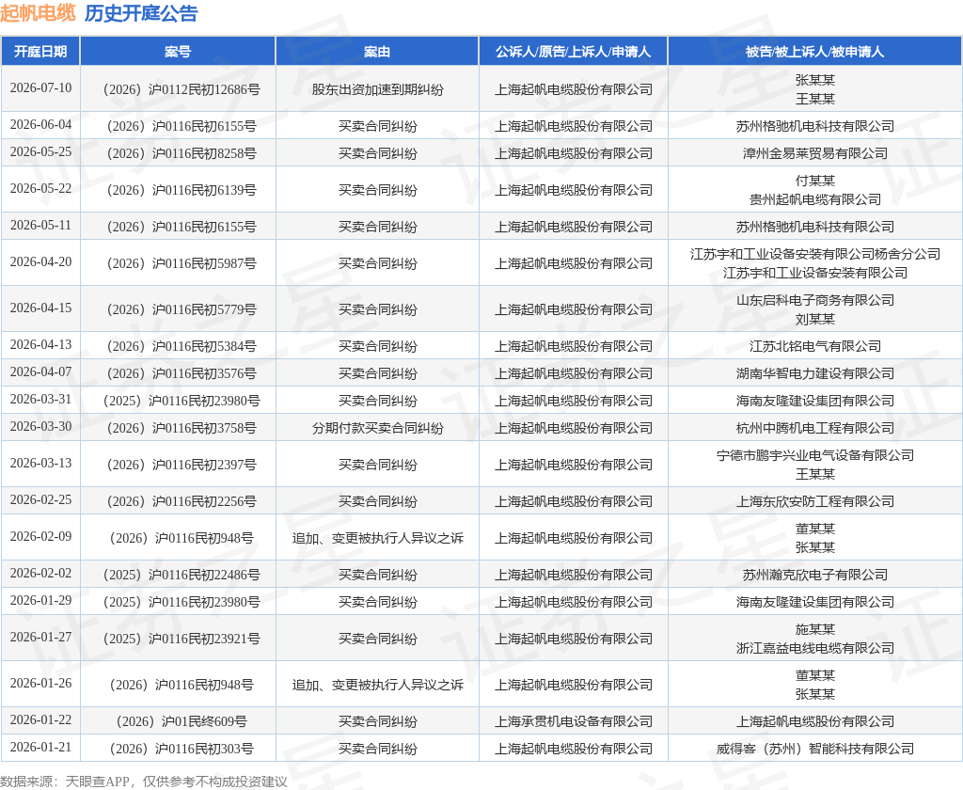Click defendant 杭州中腾机电工程有限公司
The width and height of the screenshot is (963, 790).
tap(815, 428)
